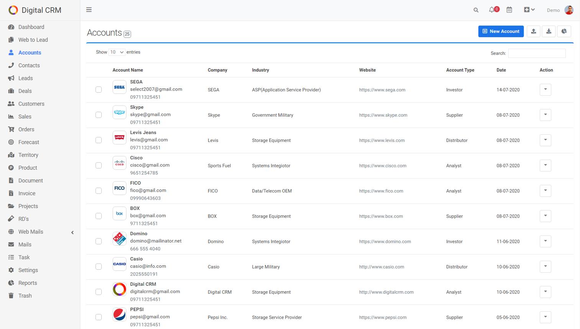This screenshot has width=580, height=329.
Task: Open the calendar icon in the top bar
Action: [x=509, y=10]
